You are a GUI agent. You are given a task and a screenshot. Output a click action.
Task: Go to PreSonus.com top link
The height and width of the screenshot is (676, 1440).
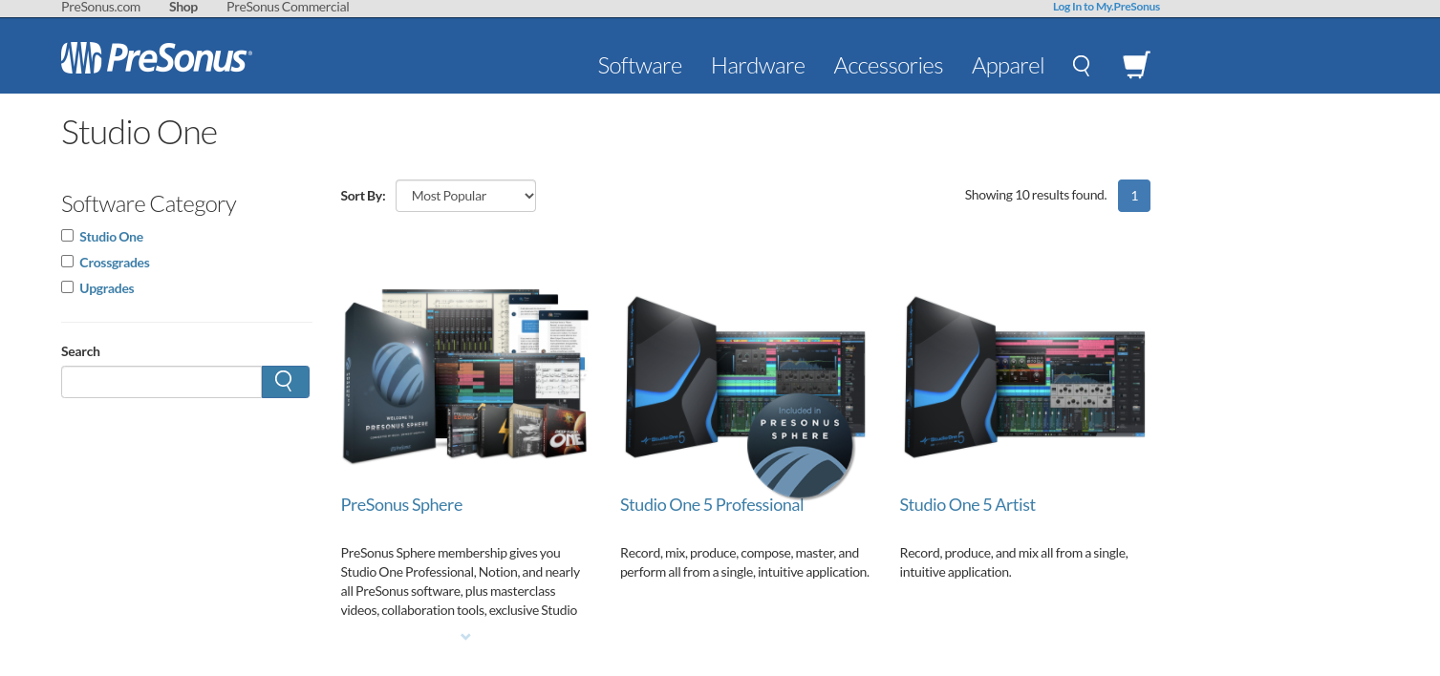pyautogui.click(x=100, y=7)
